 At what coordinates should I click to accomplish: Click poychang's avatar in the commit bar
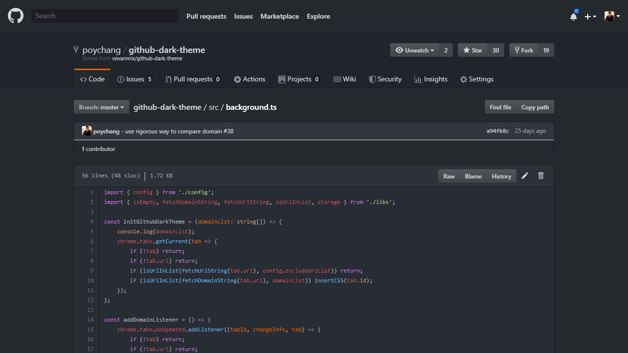coord(87,131)
